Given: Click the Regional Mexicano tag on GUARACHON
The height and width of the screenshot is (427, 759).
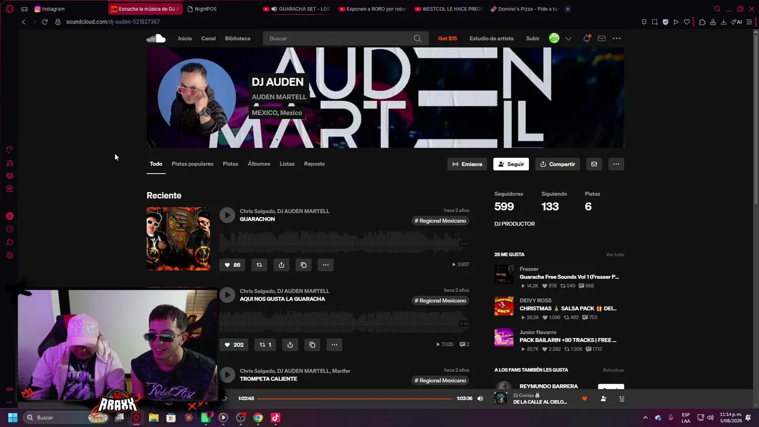Looking at the screenshot, I should 440,221.
